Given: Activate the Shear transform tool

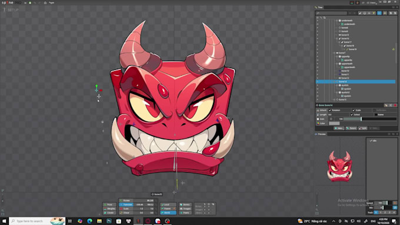Looking at the screenshot, I should 126,213.
